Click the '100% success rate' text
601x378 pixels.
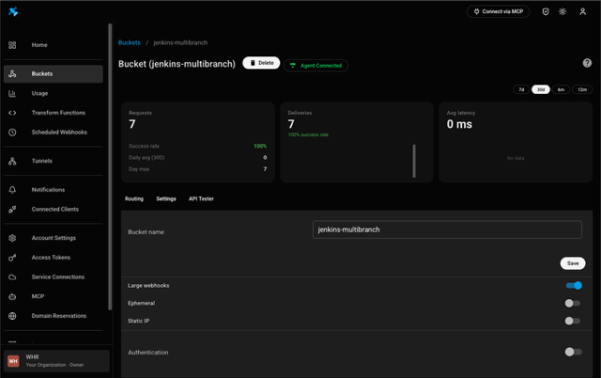tap(308, 134)
